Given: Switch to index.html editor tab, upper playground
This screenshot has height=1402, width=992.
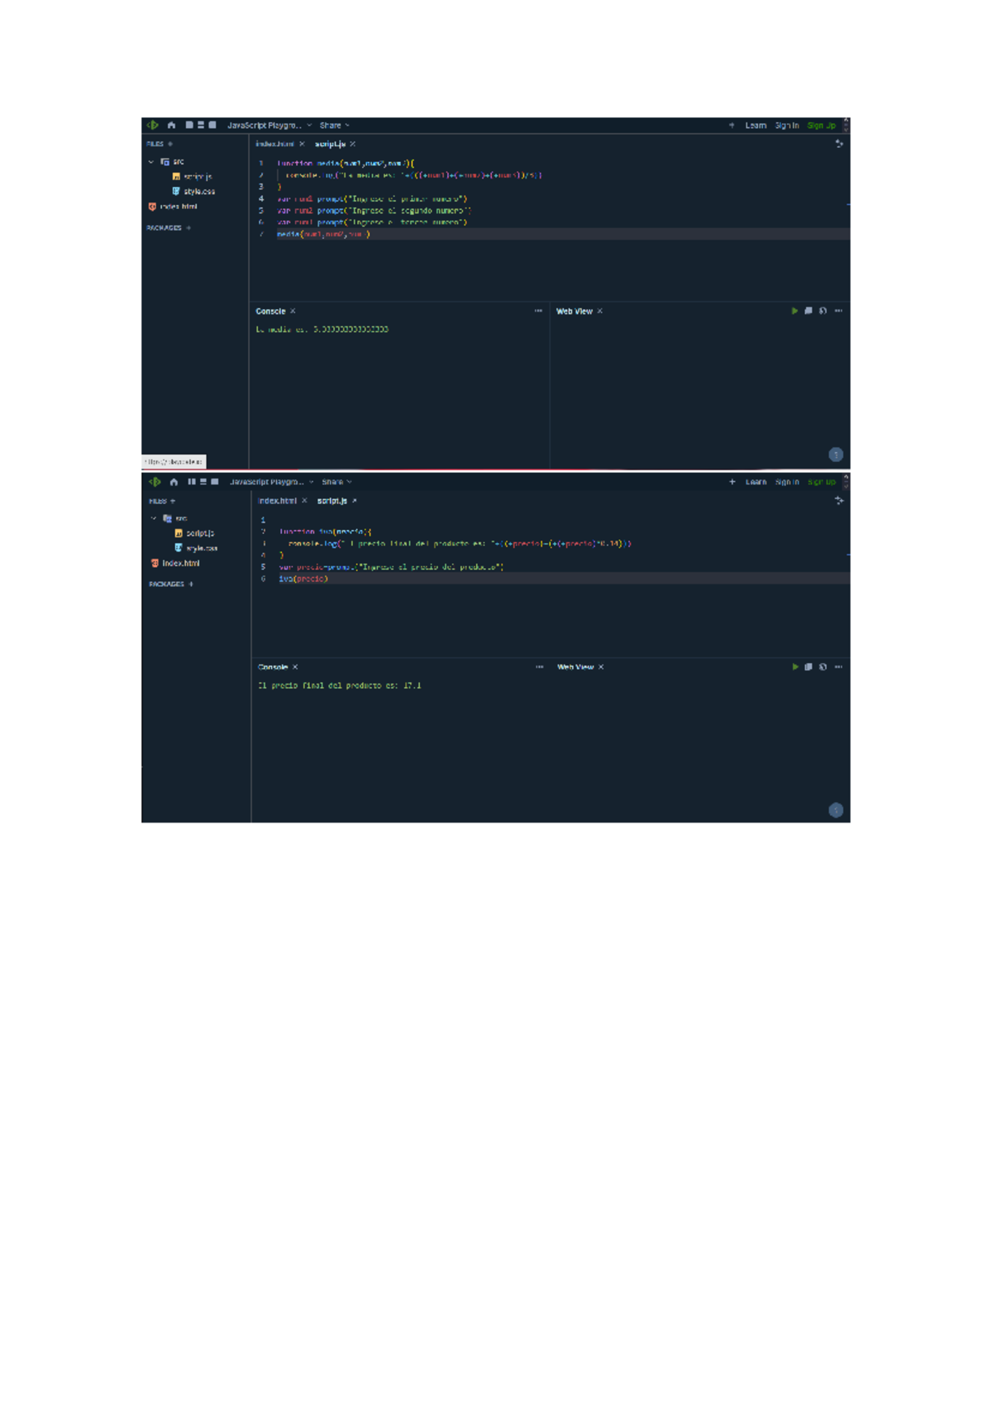Looking at the screenshot, I should pyautogui.click(x=274, y=144).
